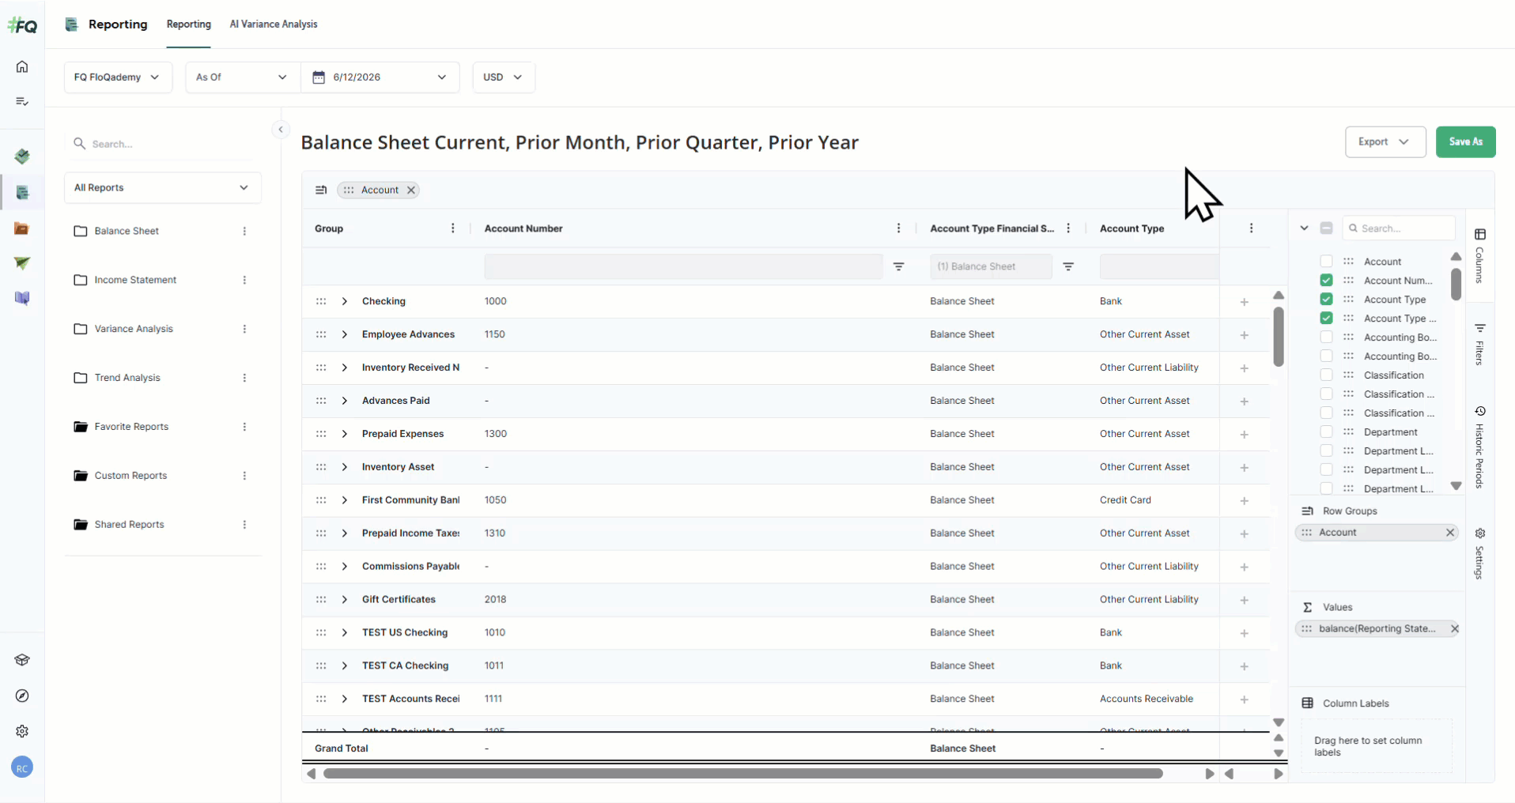The height and width of the screenshot is (803, 1515).
Task: Expand the Checking account row
Action: tap(345, 302)
